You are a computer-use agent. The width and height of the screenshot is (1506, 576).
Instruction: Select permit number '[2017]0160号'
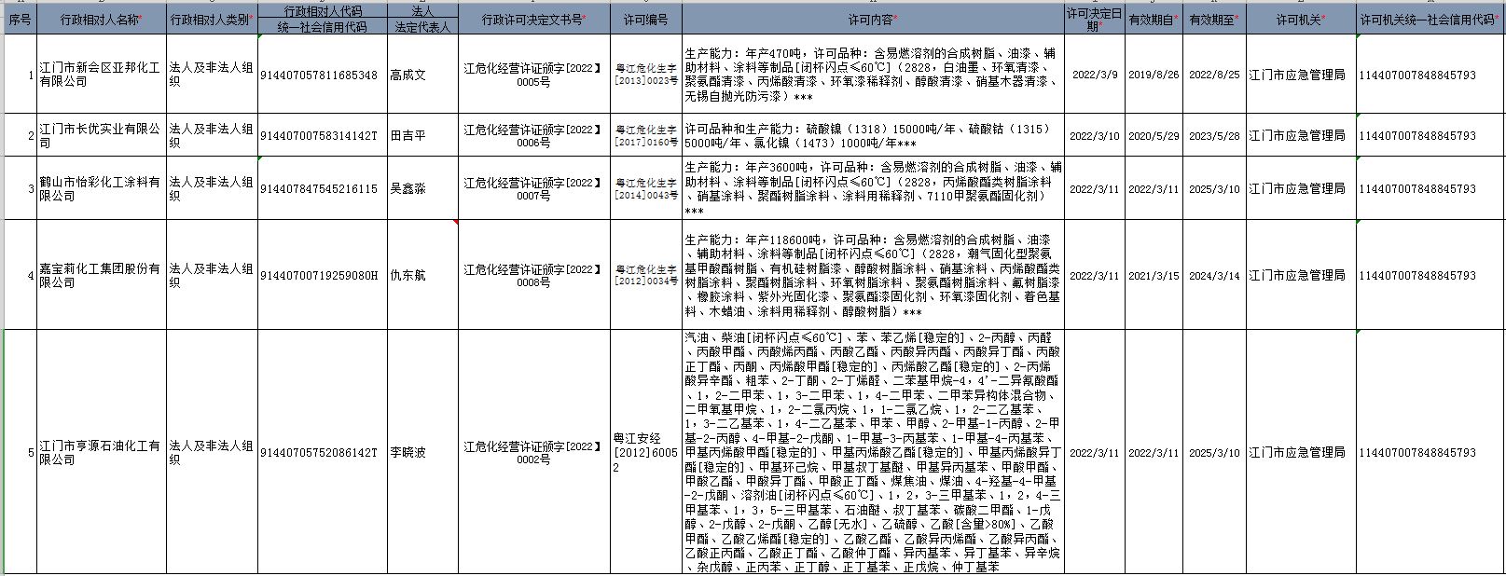pos(646,135)
